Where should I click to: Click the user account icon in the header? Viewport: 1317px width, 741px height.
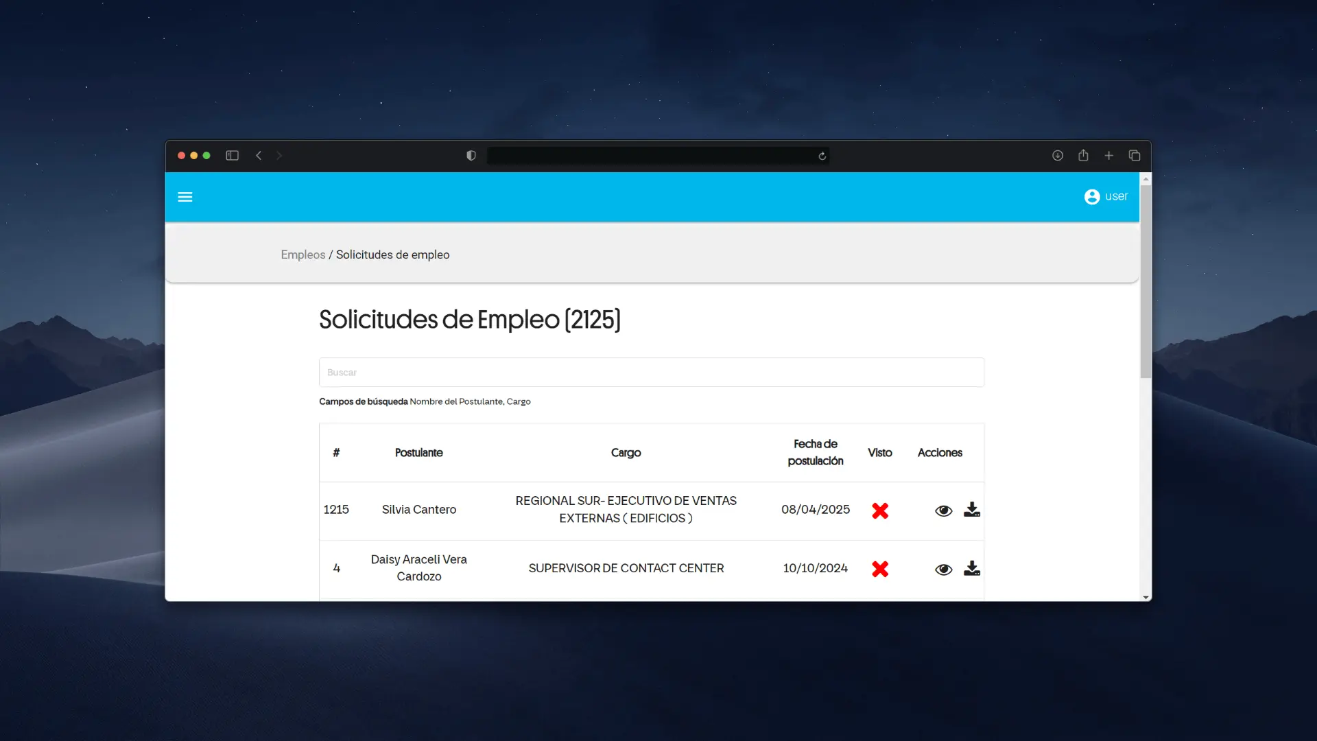coord(1092,197)
